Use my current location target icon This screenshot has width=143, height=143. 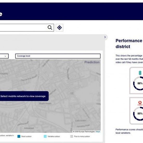(x=60, y=28)
